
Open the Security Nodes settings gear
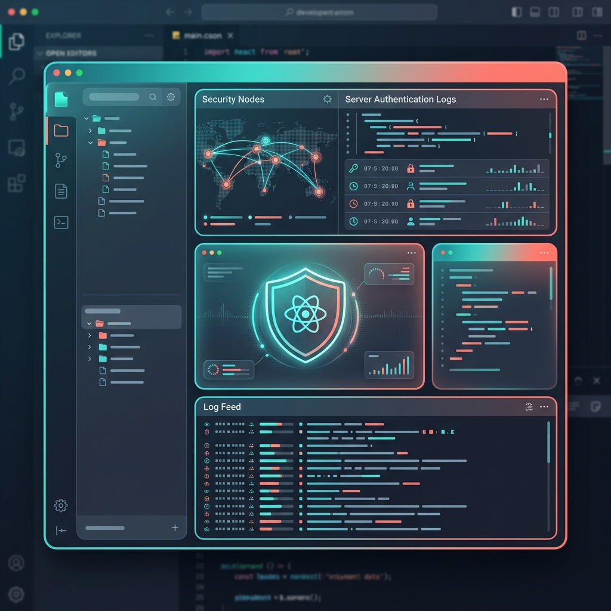click(x=328, y=100)
